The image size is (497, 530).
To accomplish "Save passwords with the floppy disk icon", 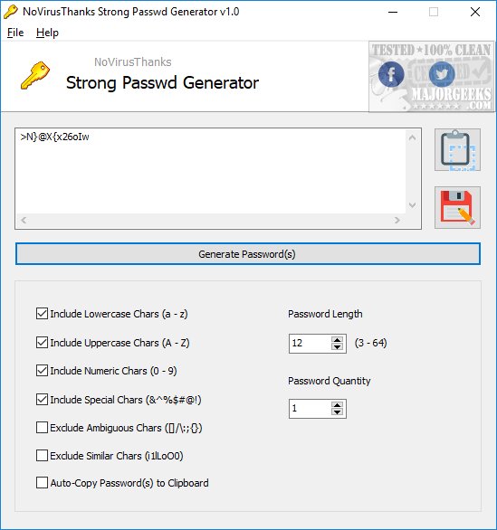I will [x=457, y=207].
